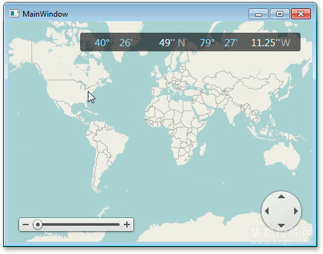Click the latitude degrees value 40°
The height and width of the screenshot is (254, 323).
[x=102, y=43]
